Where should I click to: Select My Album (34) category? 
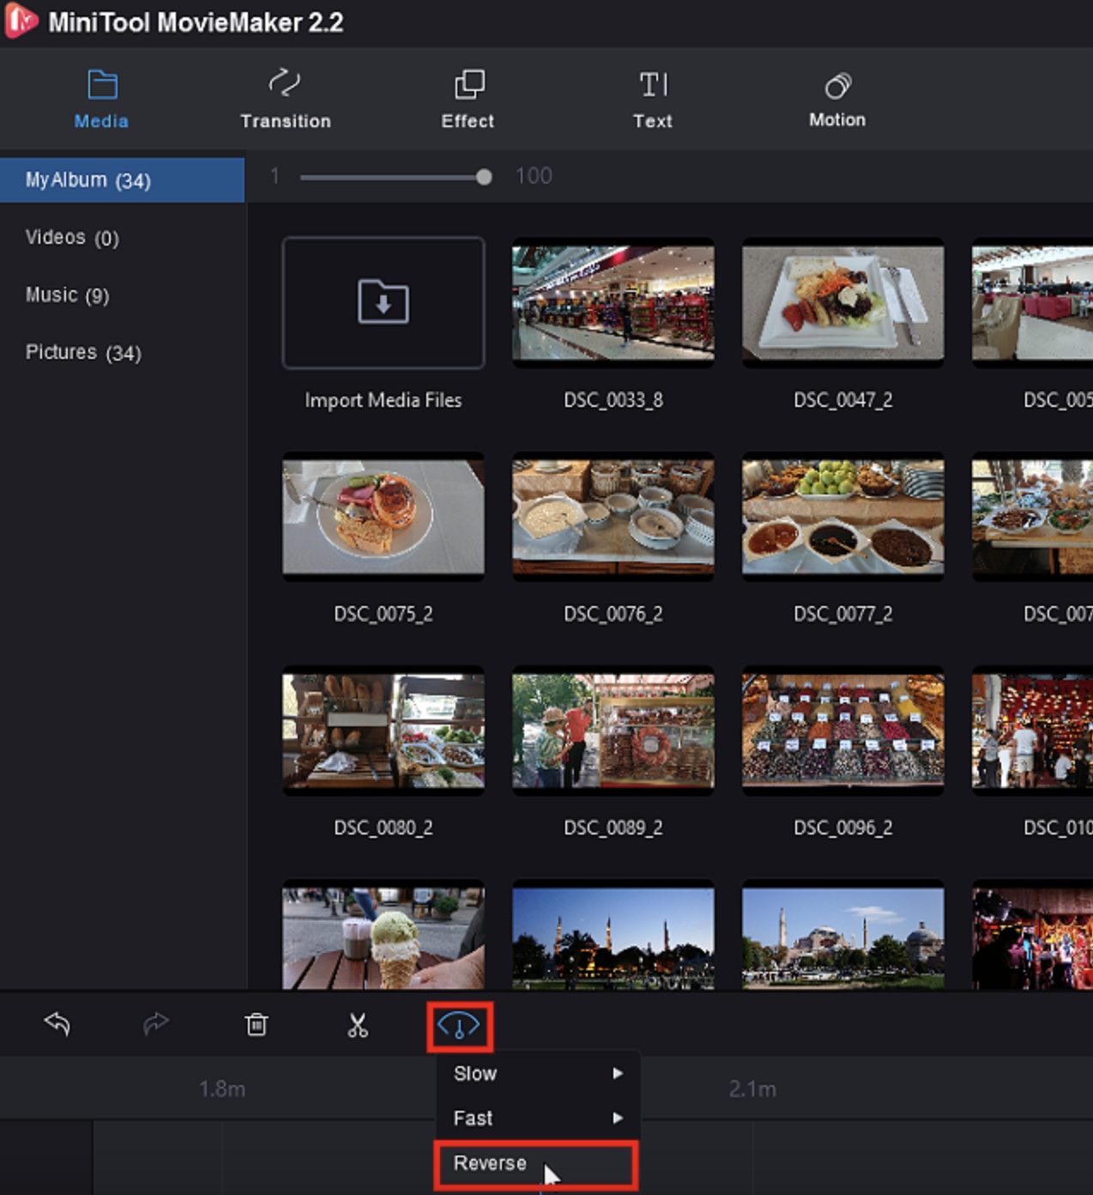[122, 180]
